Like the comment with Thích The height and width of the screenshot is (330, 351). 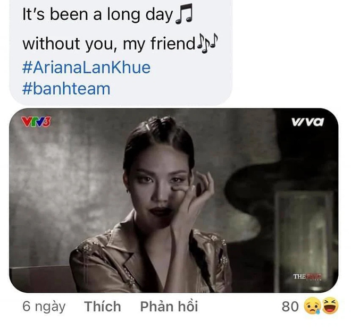point(103,306)
